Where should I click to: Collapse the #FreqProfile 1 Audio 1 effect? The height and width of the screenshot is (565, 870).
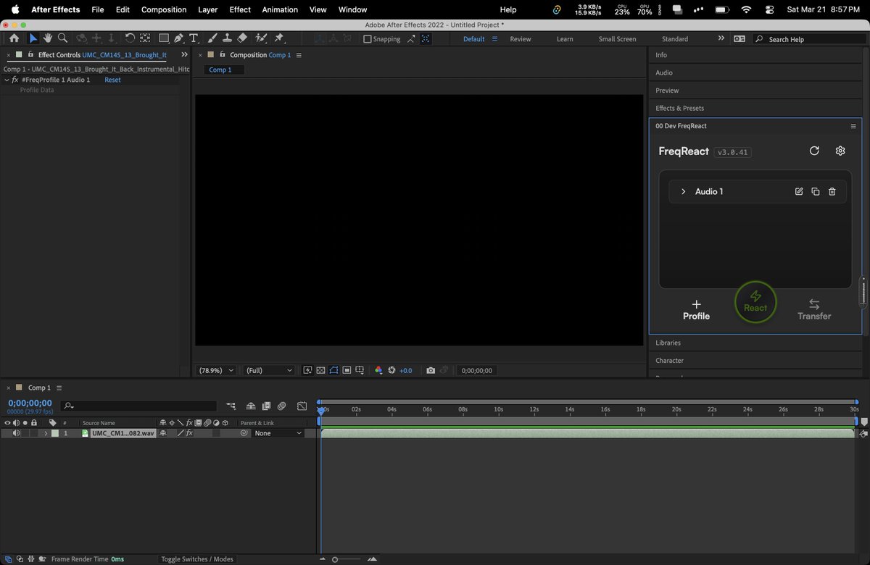tap(7, 80)
